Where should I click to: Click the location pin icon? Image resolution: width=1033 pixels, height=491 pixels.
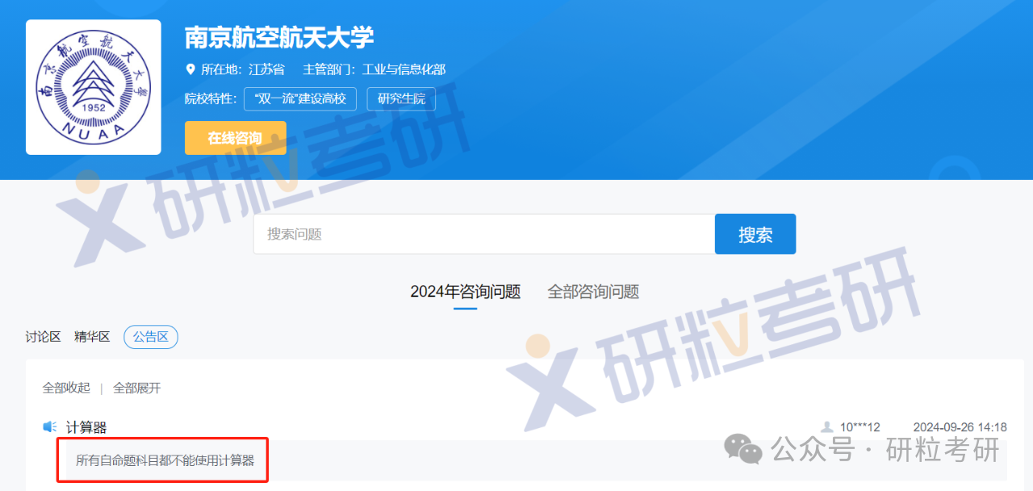(x=190, y=69)
